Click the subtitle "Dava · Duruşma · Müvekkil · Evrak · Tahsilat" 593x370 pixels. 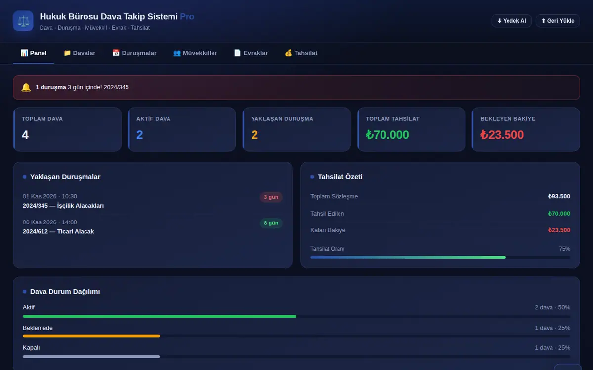pos(95,28)
